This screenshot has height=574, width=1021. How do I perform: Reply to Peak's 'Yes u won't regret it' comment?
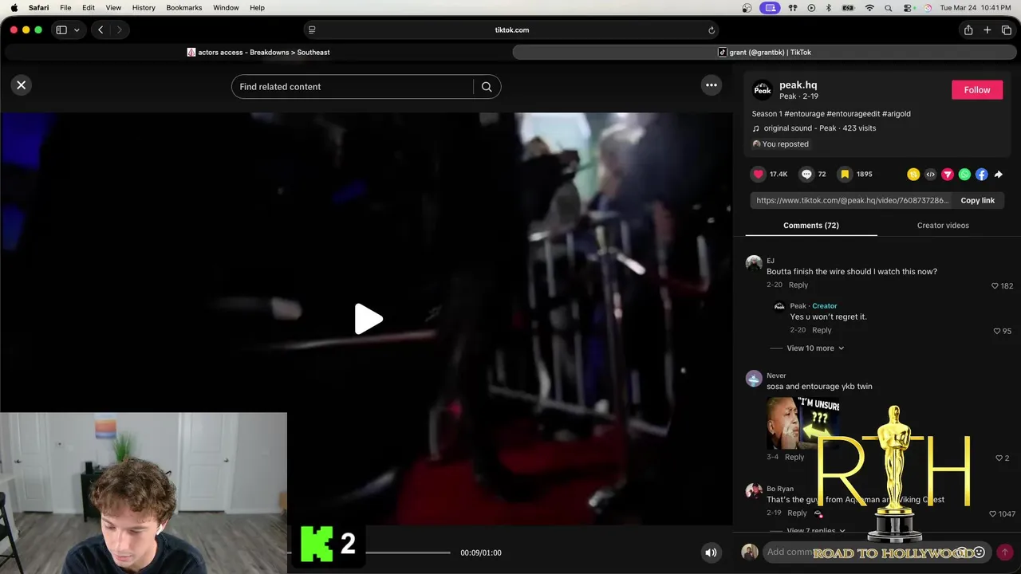click(x=822, y=330)
